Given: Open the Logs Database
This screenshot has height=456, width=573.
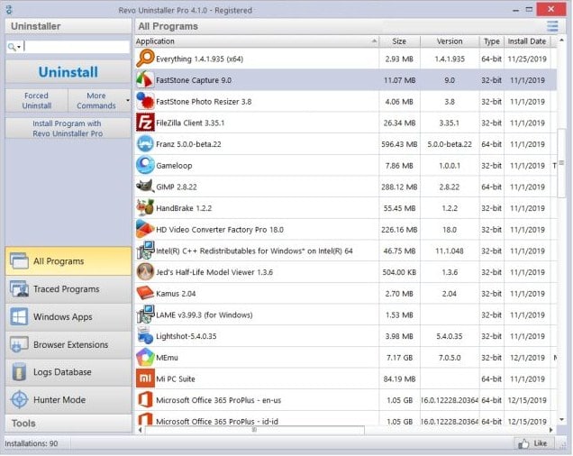Looking at the screenshot, I should coord(68,372).
